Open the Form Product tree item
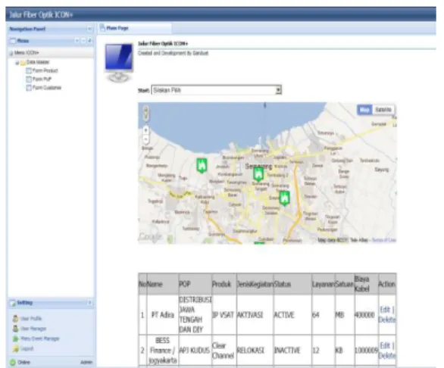Viewport: 444px width, 368px height. [x=42, y=70]
